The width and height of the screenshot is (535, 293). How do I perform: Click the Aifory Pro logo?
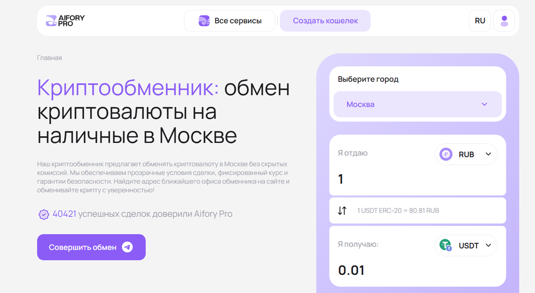64,20
